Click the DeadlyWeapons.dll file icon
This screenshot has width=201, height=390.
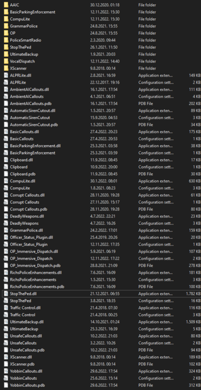coord(6,216)
